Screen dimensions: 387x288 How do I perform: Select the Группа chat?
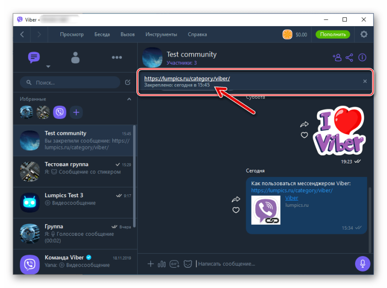74,233
